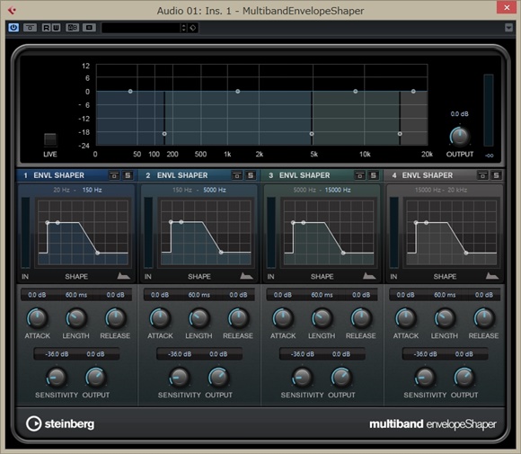Select the 15k crossover handle in frequency graph
Screen dimensions: 521x454
[x=400, y=134]
